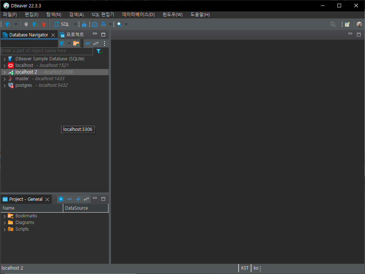The image size is (365, 274).
Task: Click the Reconnect plug icon with green arrows
Action: 35,24
